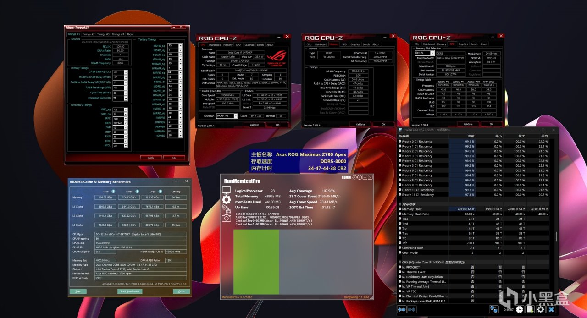The width and height of the screenshot is (587, 318).
Task: Click the expand columns arrows icon in HWiNFO
Action: point(401,310)
